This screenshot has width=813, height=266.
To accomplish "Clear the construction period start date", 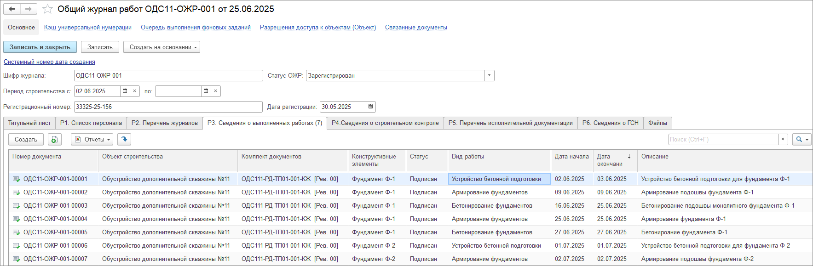I will (135, 91).
